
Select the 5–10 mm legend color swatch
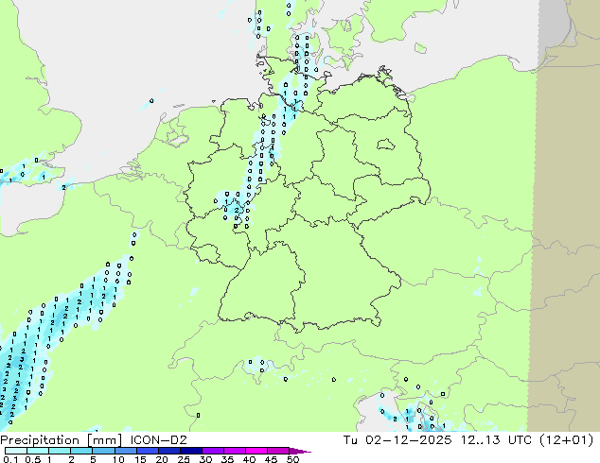pyautogui.click(x=103, y=451)
